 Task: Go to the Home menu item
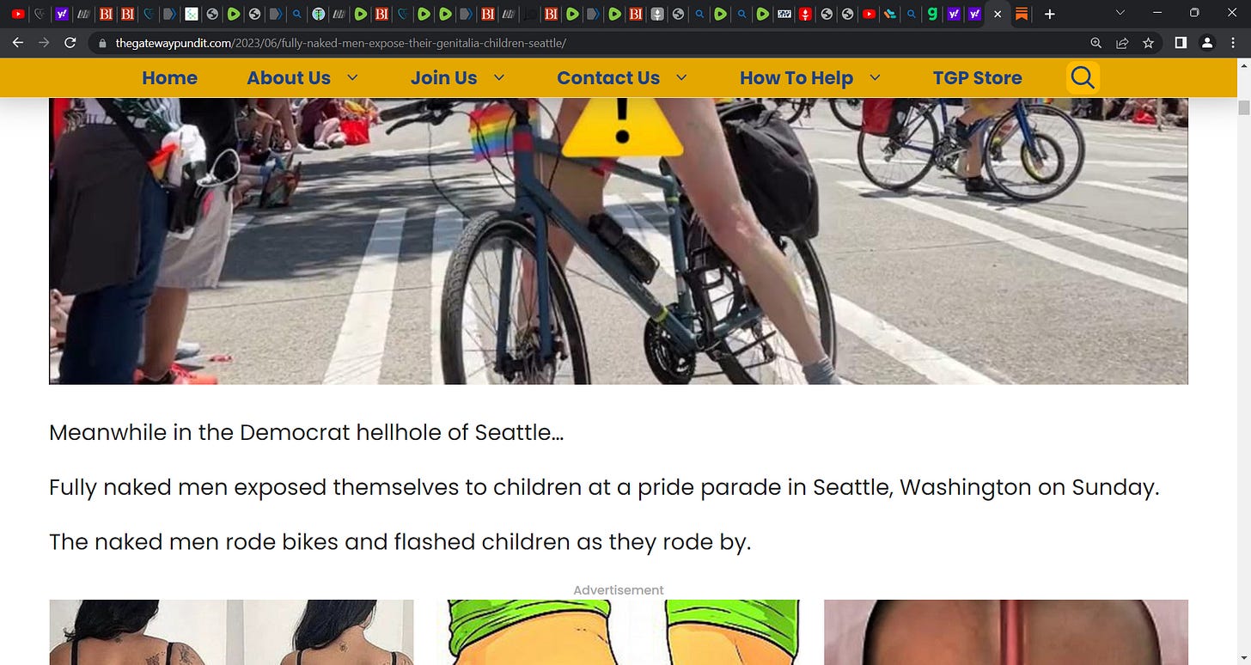[169, 78]
